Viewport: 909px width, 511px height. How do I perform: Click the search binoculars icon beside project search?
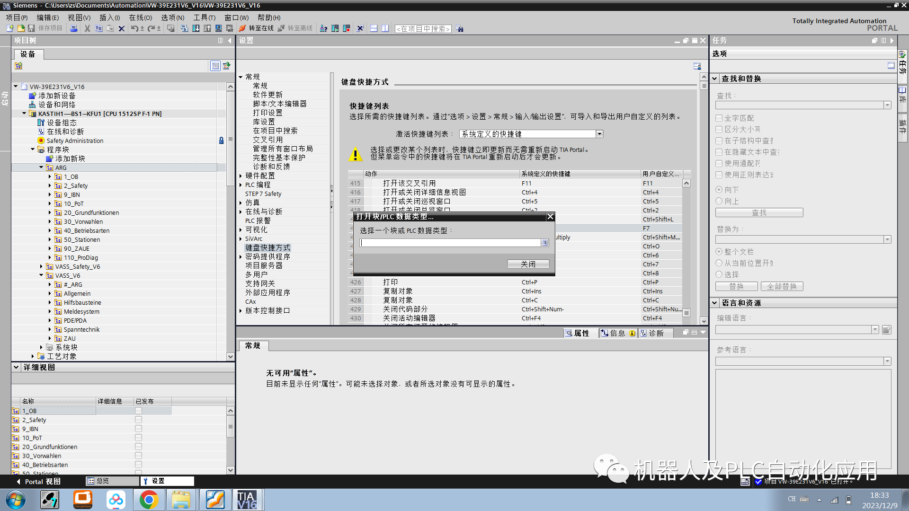point(460,28)
